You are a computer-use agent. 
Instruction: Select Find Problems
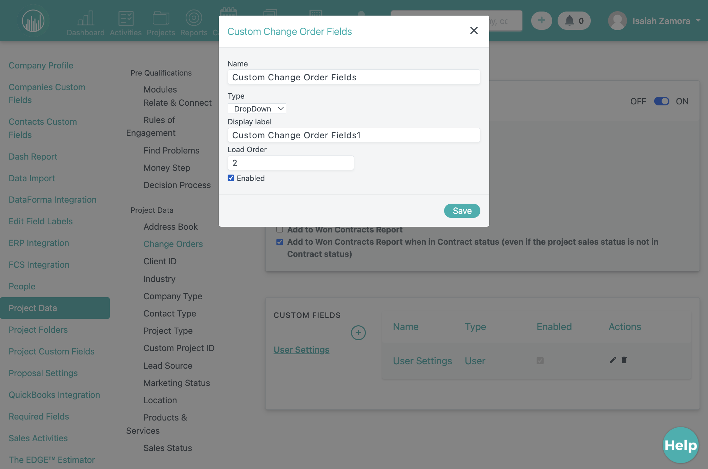pos(171,150)
